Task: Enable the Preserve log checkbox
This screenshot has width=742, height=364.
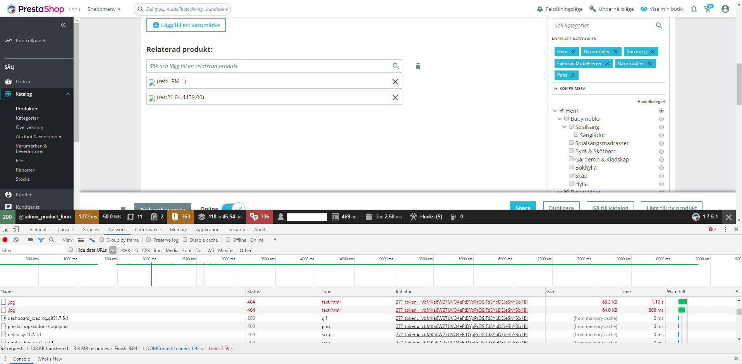Action: (149, 240)
